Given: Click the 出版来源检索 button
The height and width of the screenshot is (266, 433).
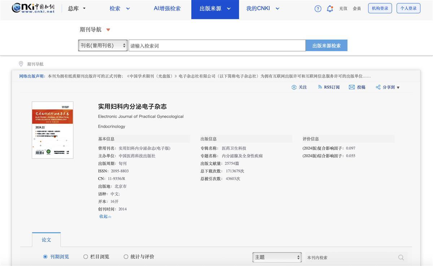Looking at the screenshot, I should [326, 45].
